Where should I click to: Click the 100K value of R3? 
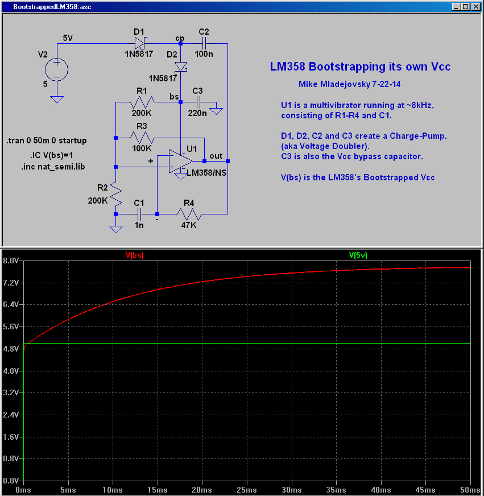(142, 148)
